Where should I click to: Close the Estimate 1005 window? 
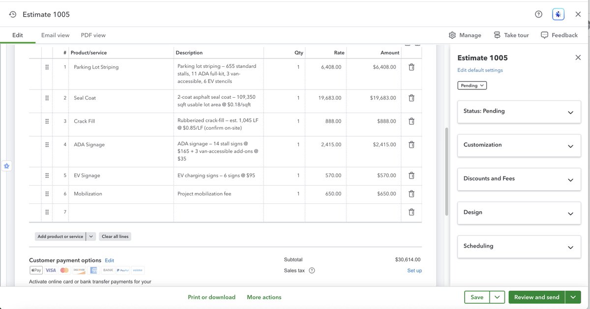(578, 15)
